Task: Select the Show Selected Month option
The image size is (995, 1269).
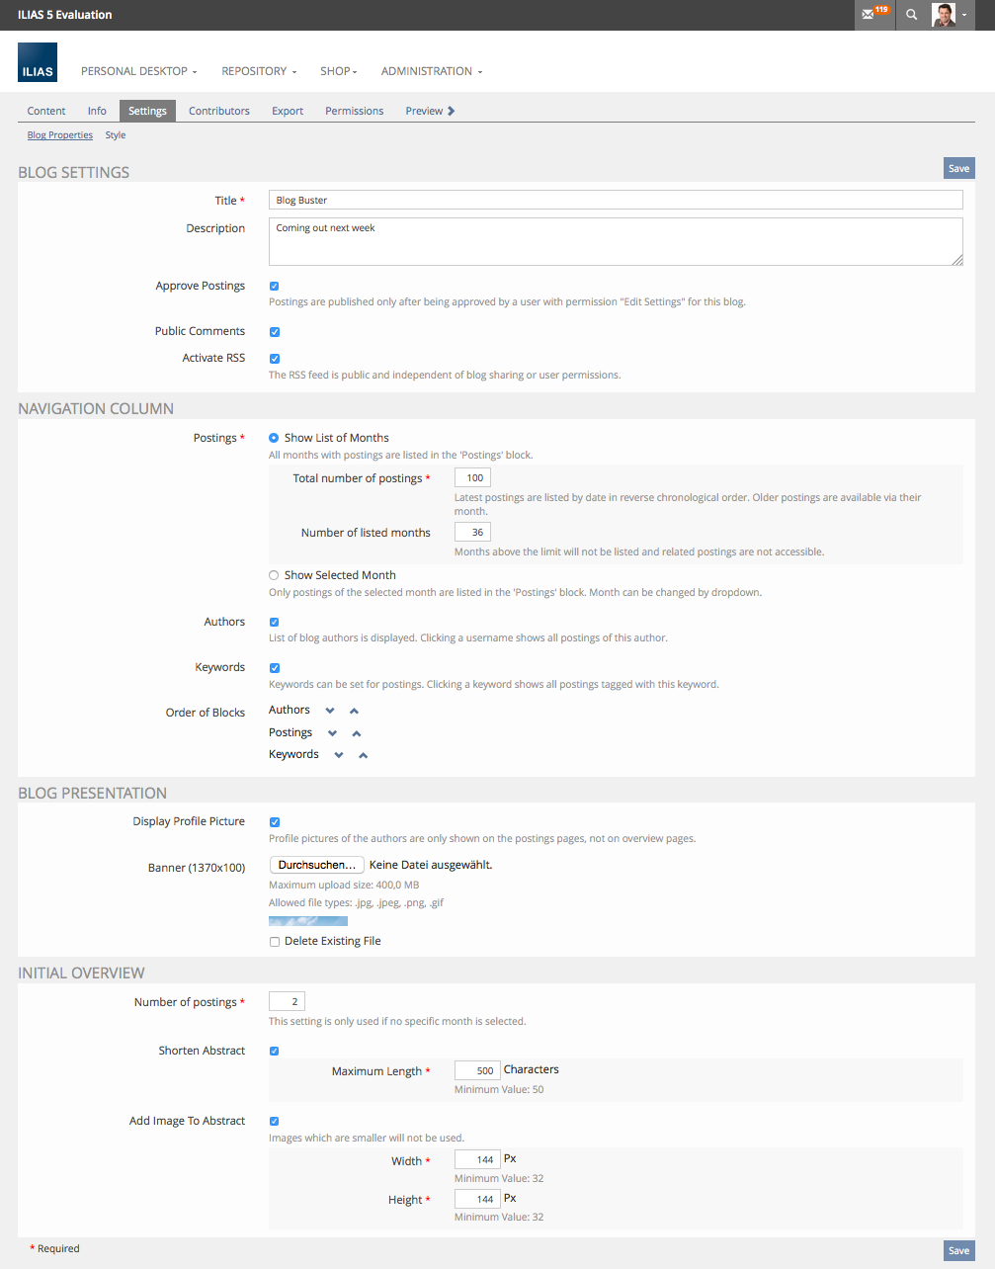Action: 275,575
